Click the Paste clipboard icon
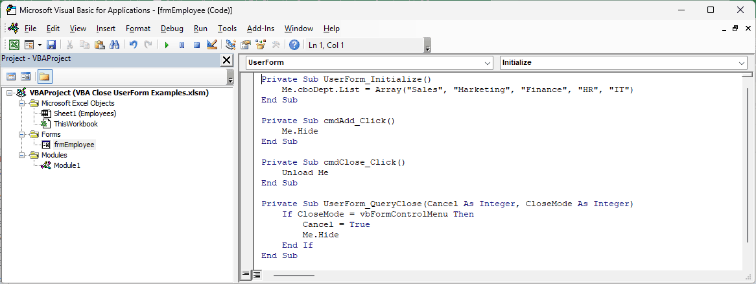Viewport: 756px width, 284px height. pos(99,45)
